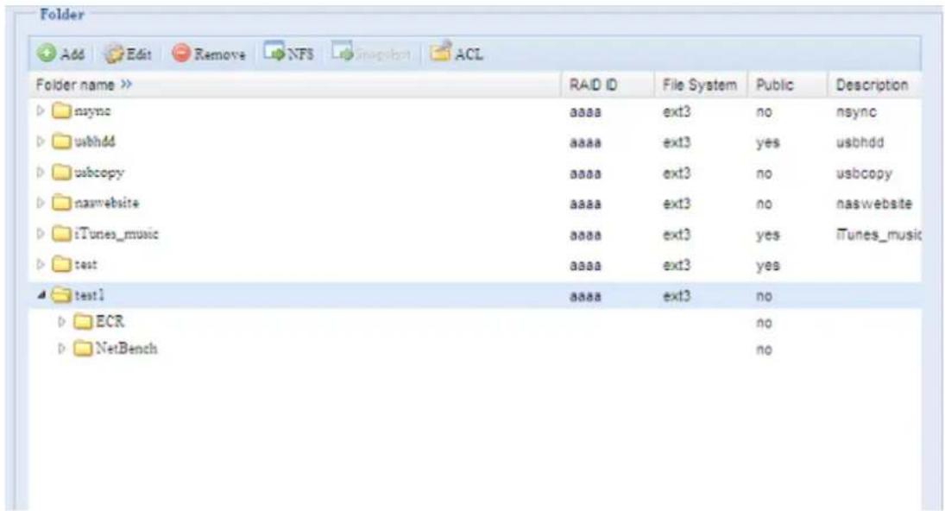Click the 'iTunes_music' description cell
945x511 pixels.
878,235
